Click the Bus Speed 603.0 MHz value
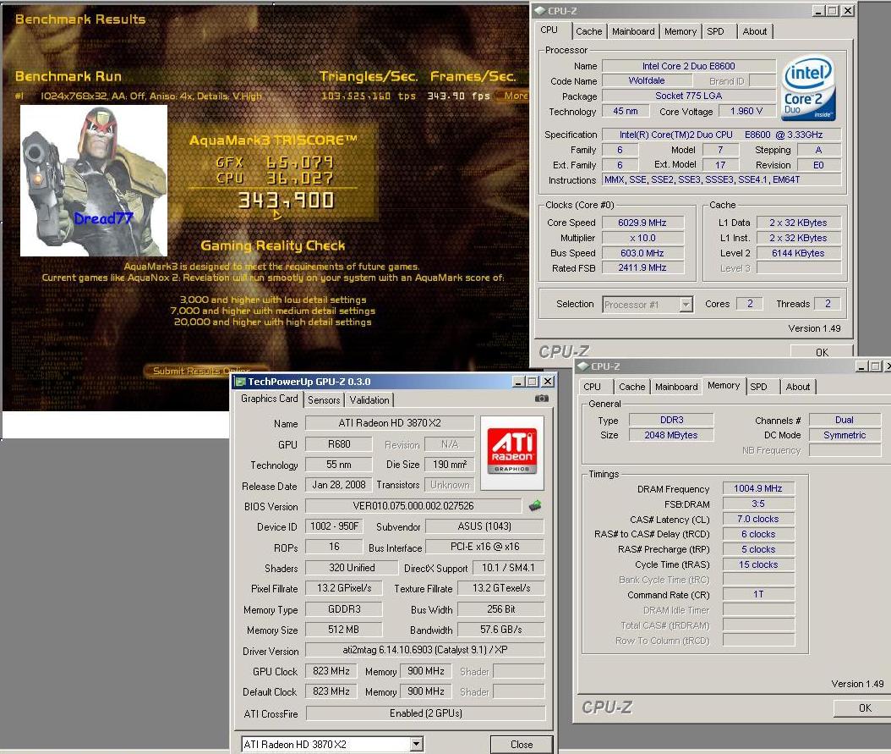The height and width of the screenshot is (754, 891). (642, 253)
